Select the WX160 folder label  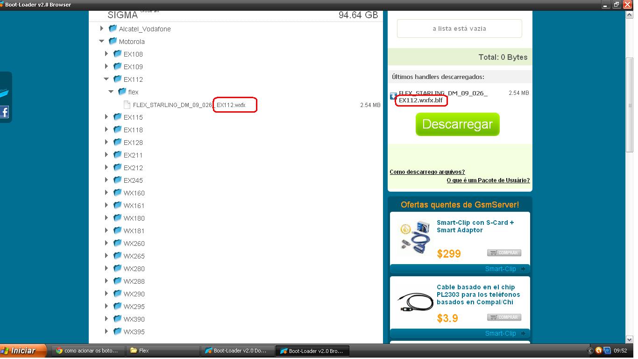tap(134, 193)
